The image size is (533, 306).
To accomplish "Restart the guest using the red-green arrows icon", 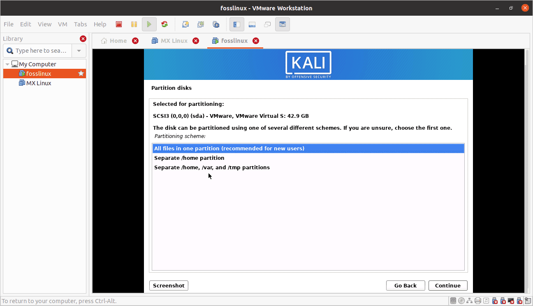I will (x=165, y=24).
